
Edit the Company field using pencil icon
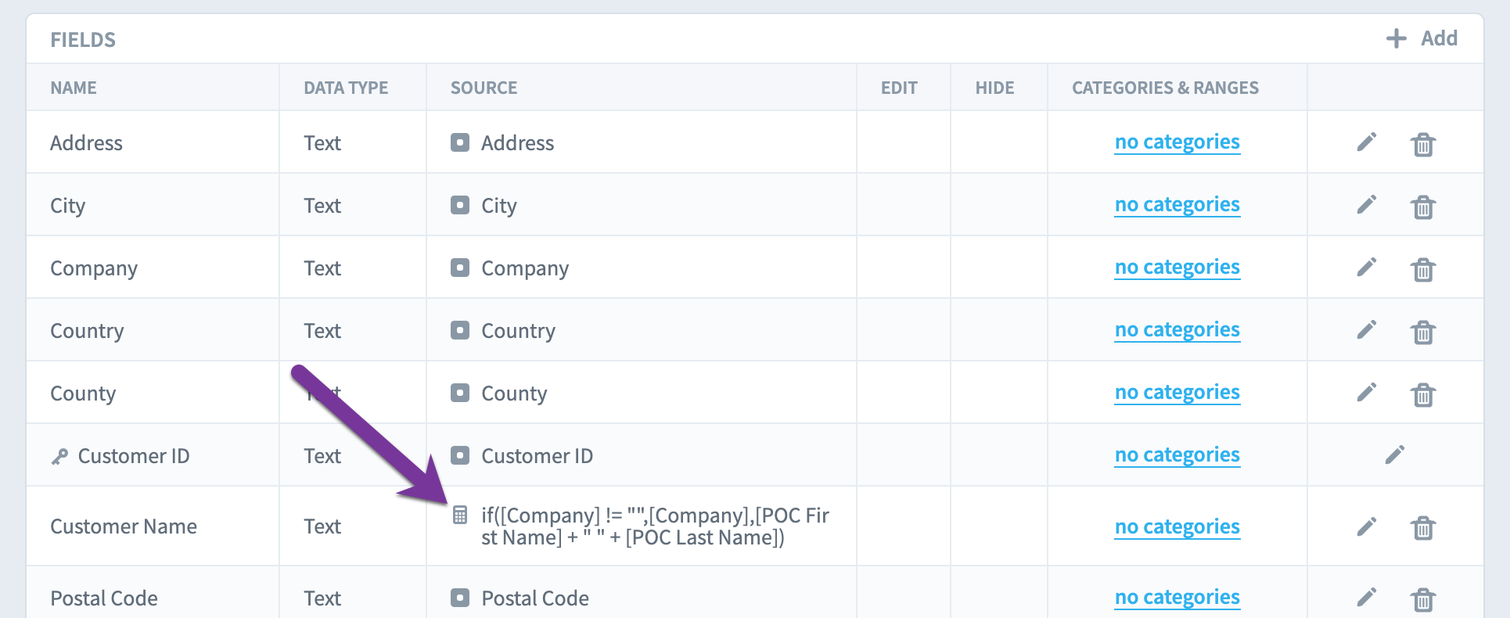[x=1366, y=267]
